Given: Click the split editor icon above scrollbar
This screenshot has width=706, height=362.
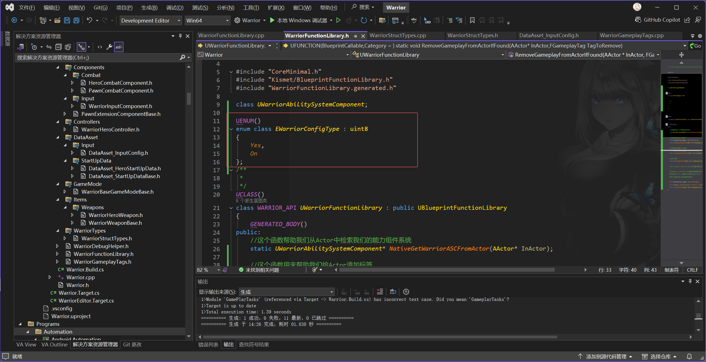Looking at the screenshot, I should [682, 55].
